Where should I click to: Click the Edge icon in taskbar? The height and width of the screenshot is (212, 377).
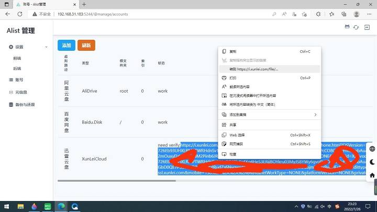(61, 206)
